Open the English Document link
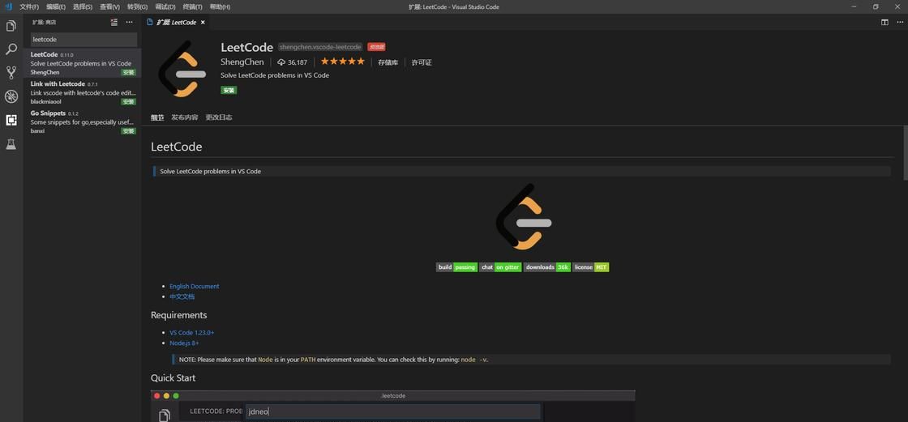The width and height of the screenshot is (908, 422). coord(194,286)
